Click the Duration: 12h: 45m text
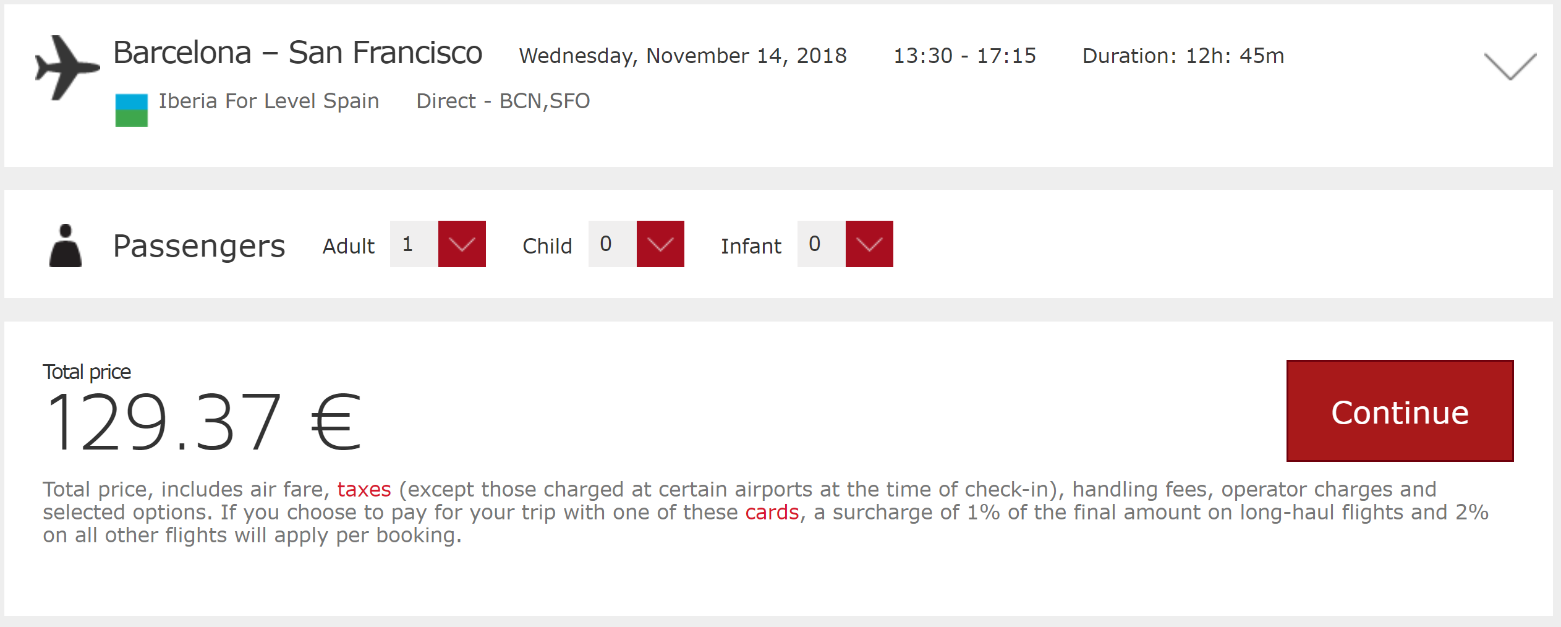Viewport: 1561px width, 627px height. coord(1183,56)
